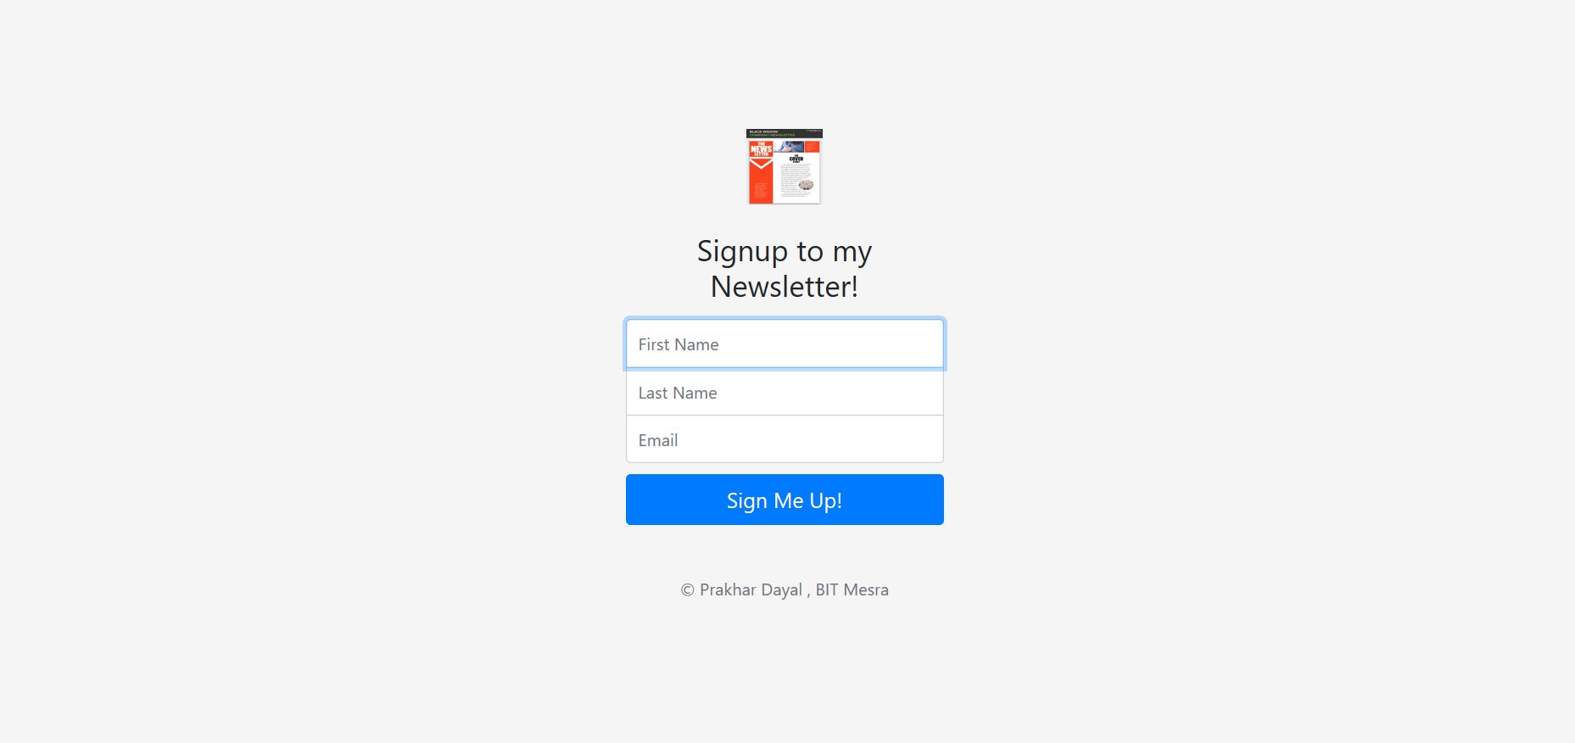Click "Prakhar Dayal" in the footer

751,590
